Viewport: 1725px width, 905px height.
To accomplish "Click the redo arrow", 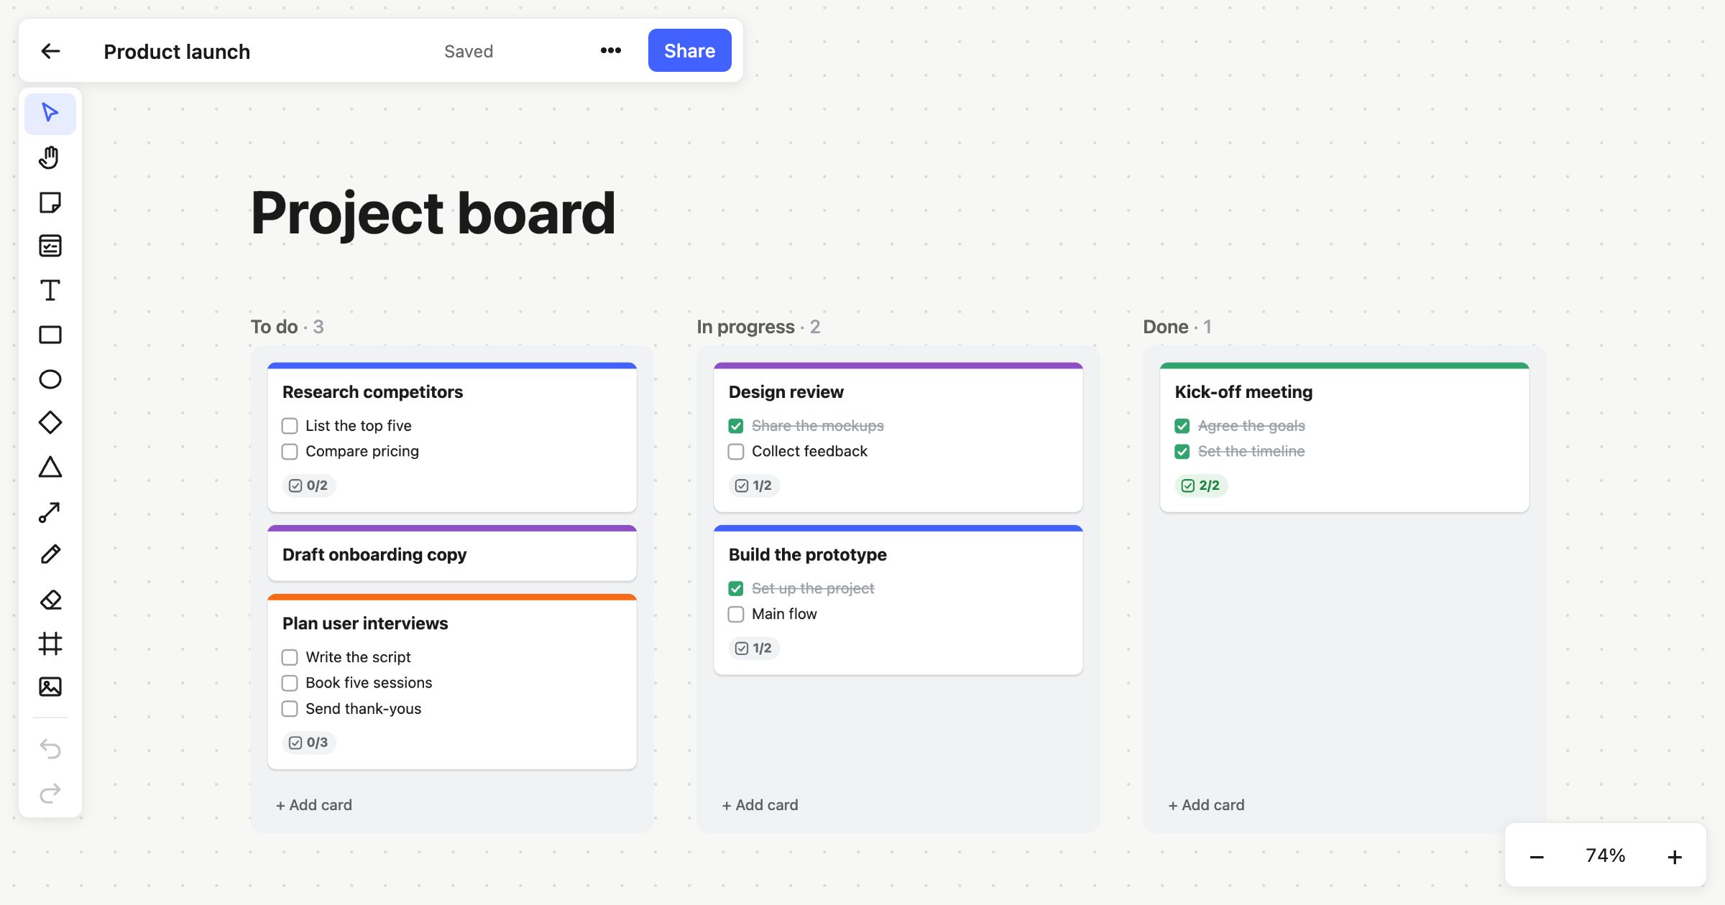I will click(x=50, y=793).
